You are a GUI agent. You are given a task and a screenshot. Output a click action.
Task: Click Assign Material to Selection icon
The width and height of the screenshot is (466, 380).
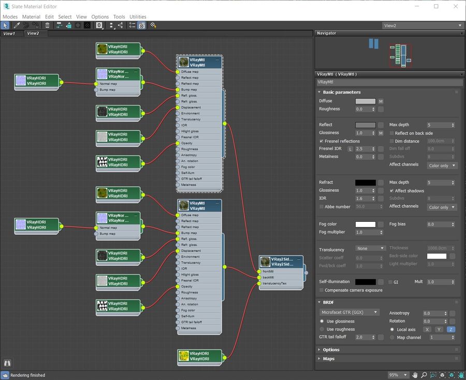[x=36, y=25]
